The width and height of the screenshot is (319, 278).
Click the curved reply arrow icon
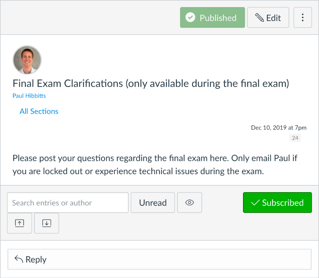[19, 259]
